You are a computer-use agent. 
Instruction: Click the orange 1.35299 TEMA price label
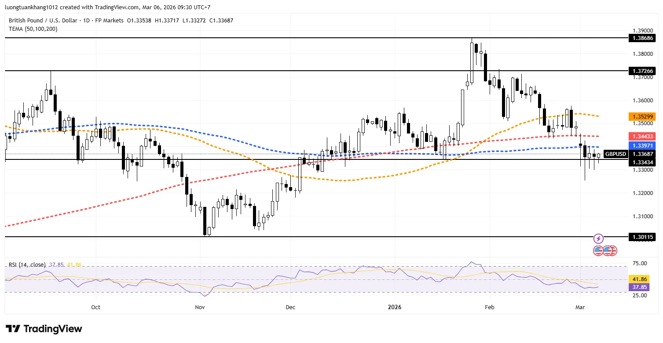643,117
